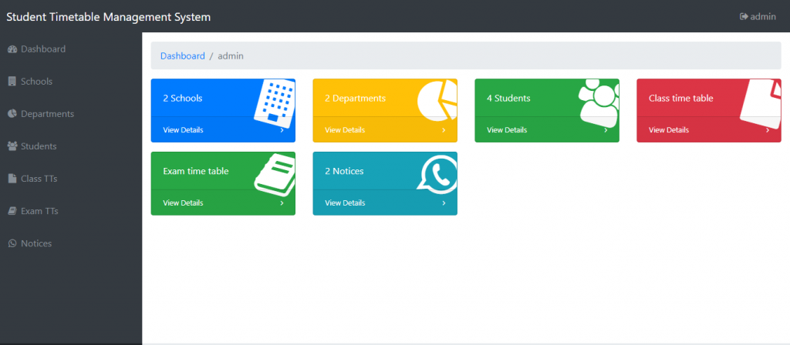Image resolution: width=790 pixels, height=345 pixels.
Task: Click the chevron arrow on Departments card
Action: point(444,130)
